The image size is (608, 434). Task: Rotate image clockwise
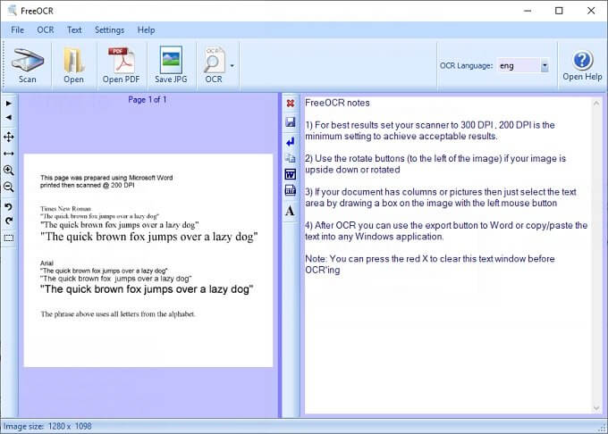pos(9,221)
